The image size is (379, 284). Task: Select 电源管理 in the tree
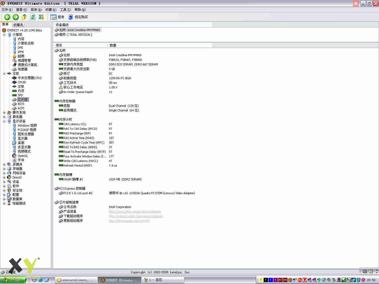[24, 61]
